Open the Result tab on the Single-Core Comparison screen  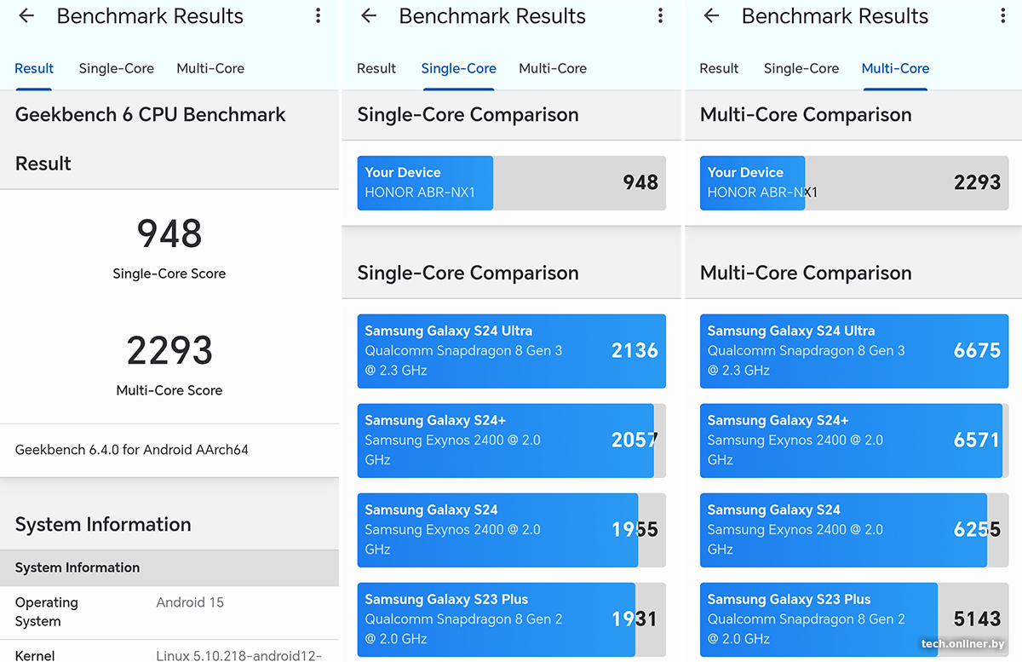376,68
